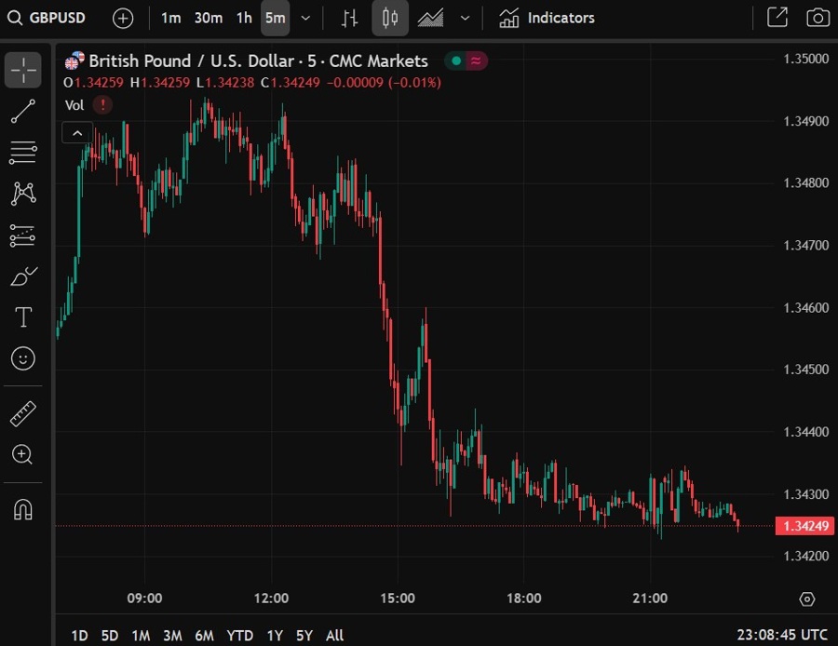This screenshot has height=646, width=838.
Task: Click the 09:00 time axis label
Action: [144, 599]
